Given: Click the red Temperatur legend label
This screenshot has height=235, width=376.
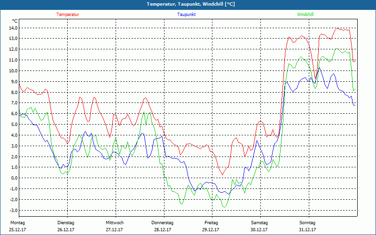Looking at the screenshot, I should pyautogui.click(x=68, y=15).
